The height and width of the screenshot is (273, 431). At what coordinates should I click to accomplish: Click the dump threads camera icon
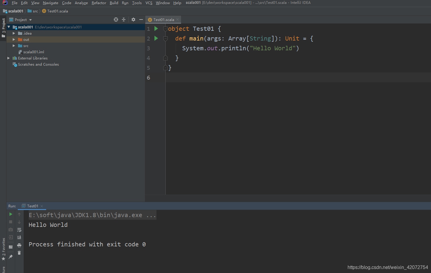click(11, 230)
